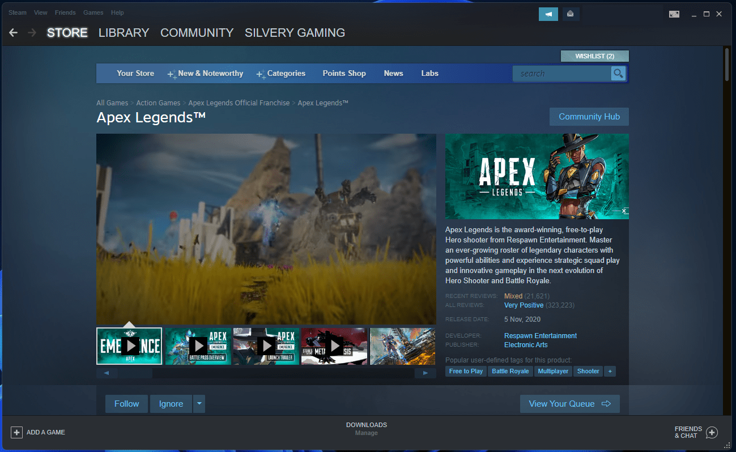
Task: Go back with the left arrow
Action: (x=14, y=33)
